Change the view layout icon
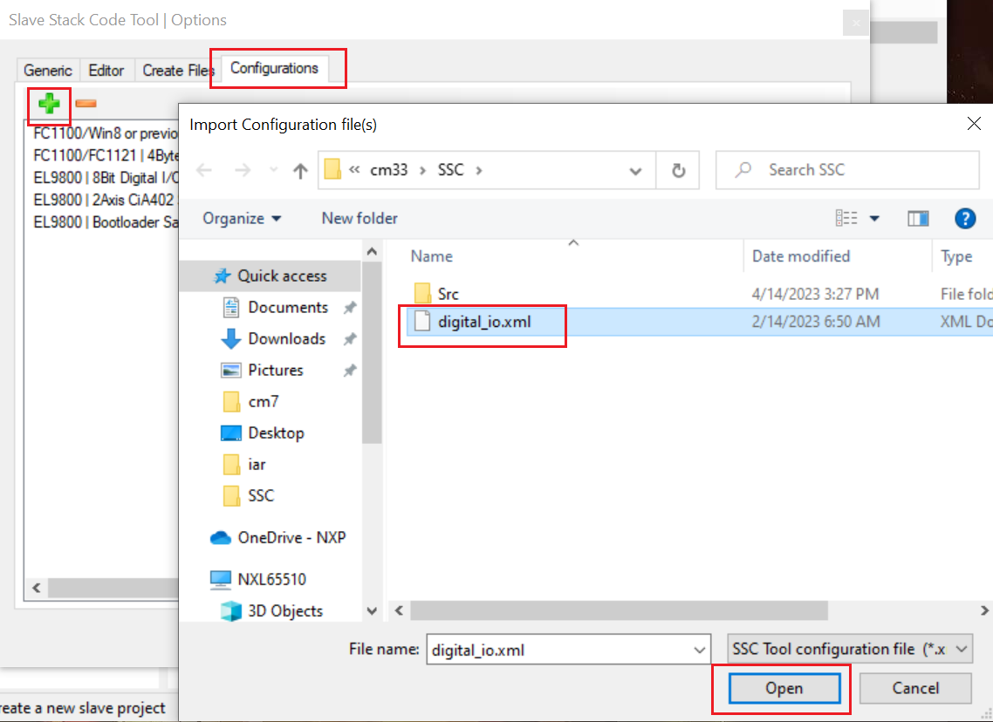 coord(846,218)
